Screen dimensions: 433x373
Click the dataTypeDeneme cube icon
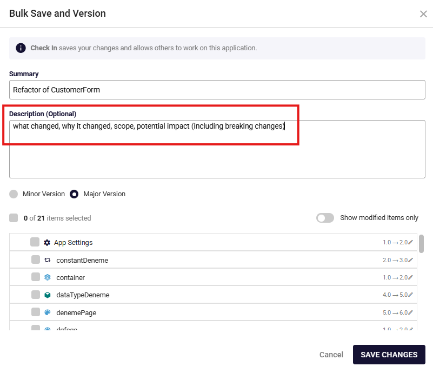(48, 295)
